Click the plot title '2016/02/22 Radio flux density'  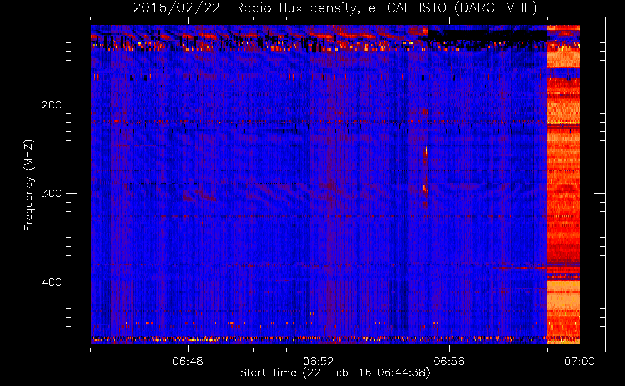(245, 8)
